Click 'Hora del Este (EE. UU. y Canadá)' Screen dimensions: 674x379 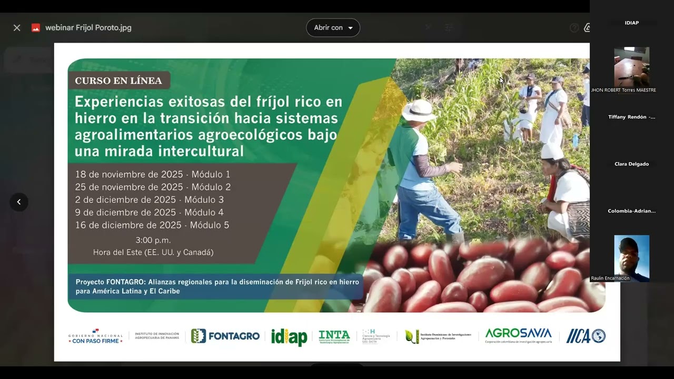153,252
